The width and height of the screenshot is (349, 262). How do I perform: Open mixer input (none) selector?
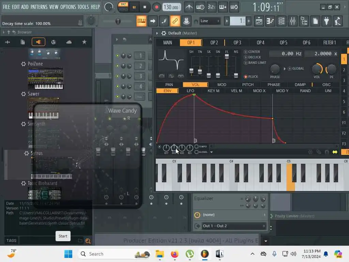(234, 215)
